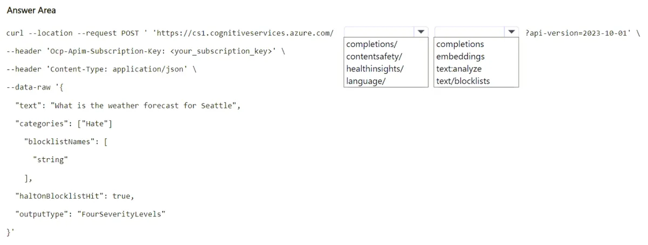Open the second URL path dropdown arrow
The height and width of the screenshot is (245, 648).
(x=511, y=32)
